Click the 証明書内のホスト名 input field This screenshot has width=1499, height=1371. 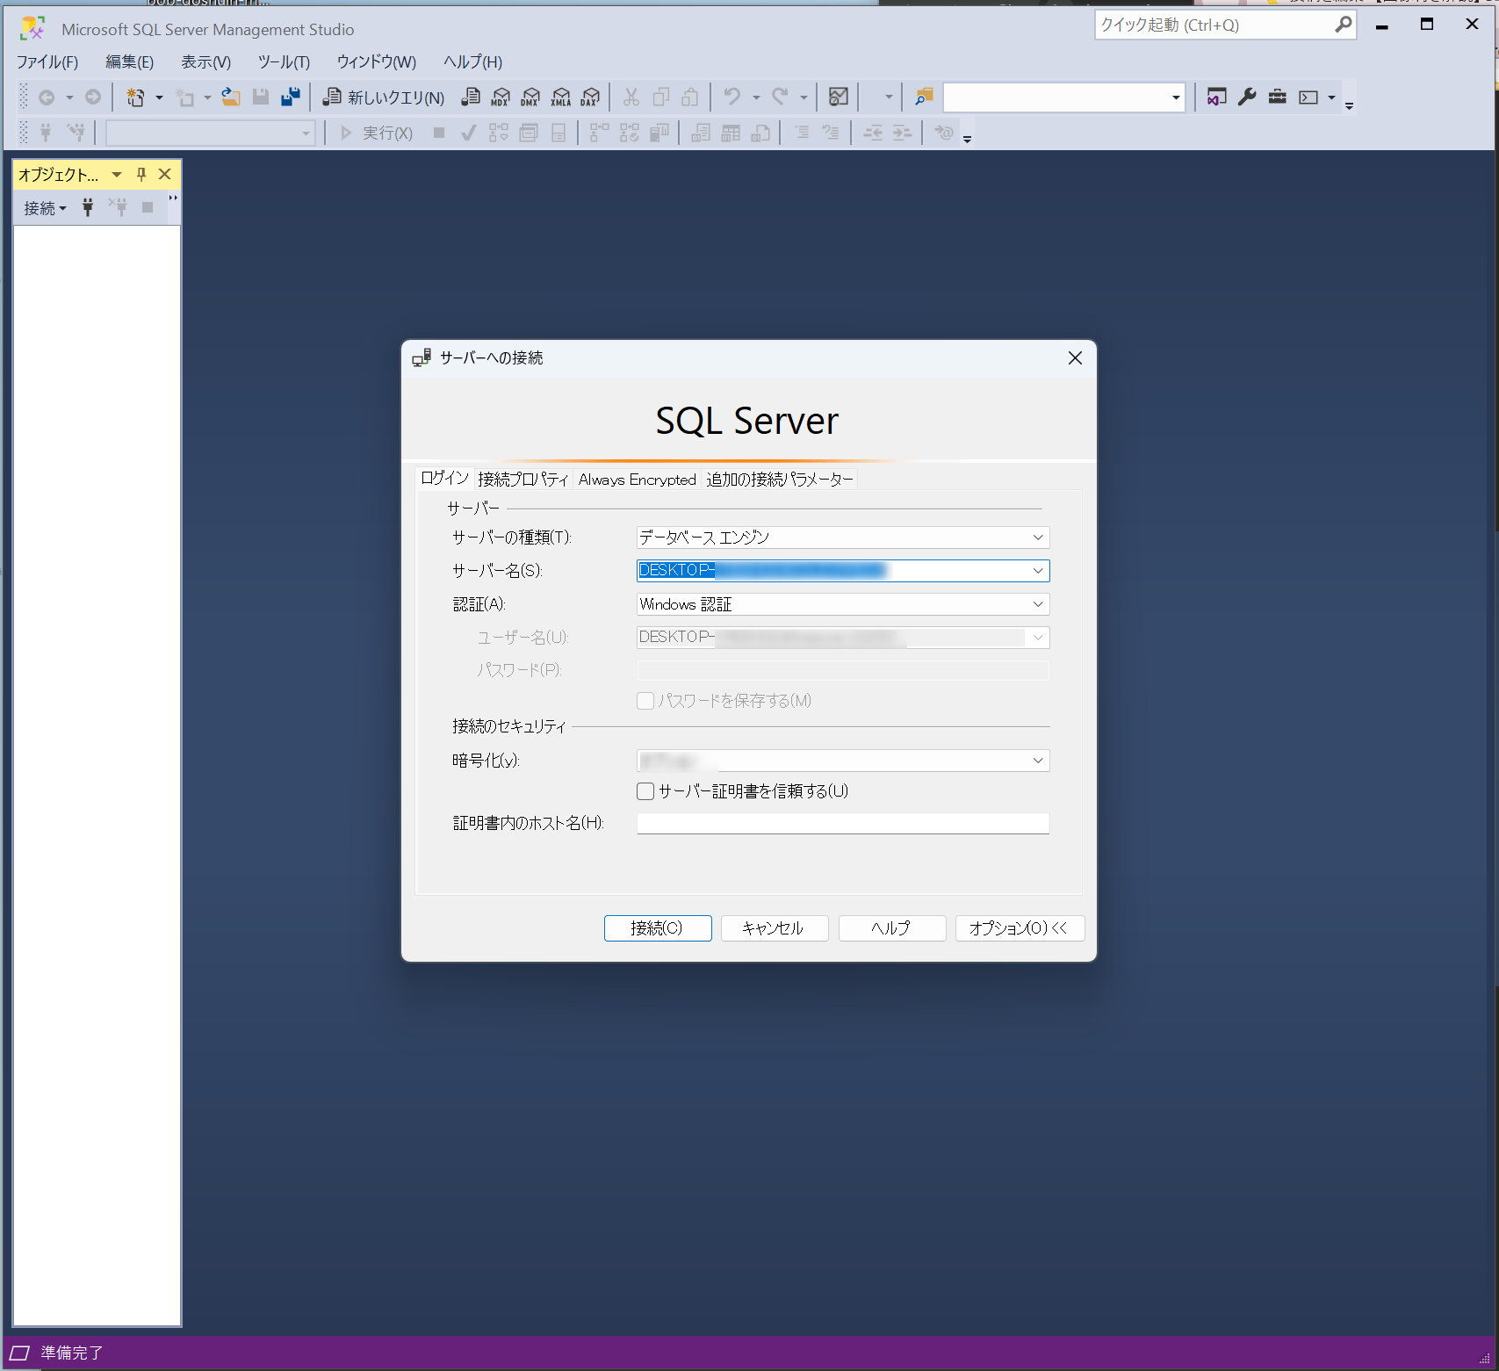click(841, 823)
